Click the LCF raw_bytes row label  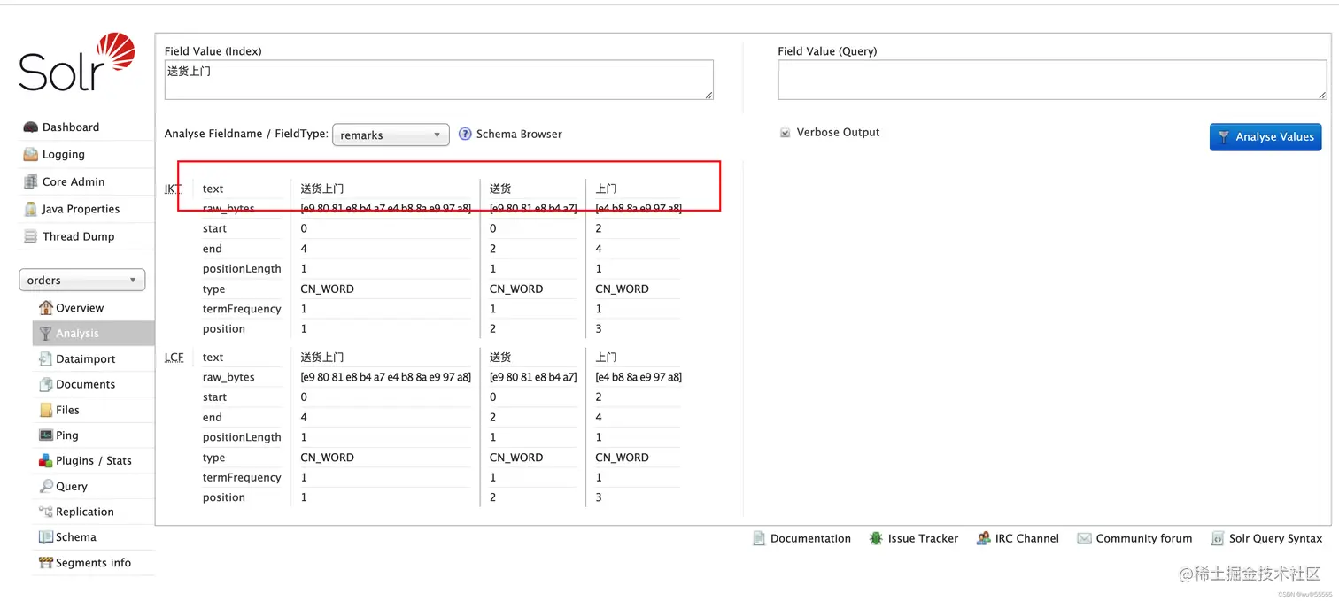pyautogui.click(x=228, y=377)
